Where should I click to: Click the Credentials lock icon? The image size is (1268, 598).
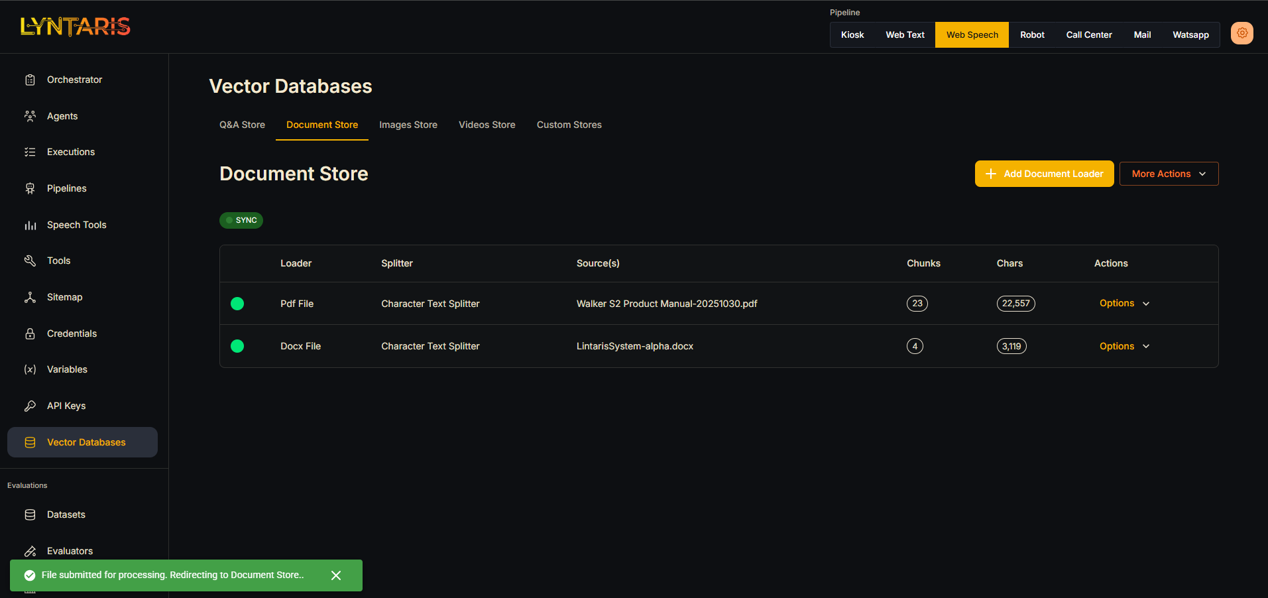pyautogui.click(x=30, y=333)
